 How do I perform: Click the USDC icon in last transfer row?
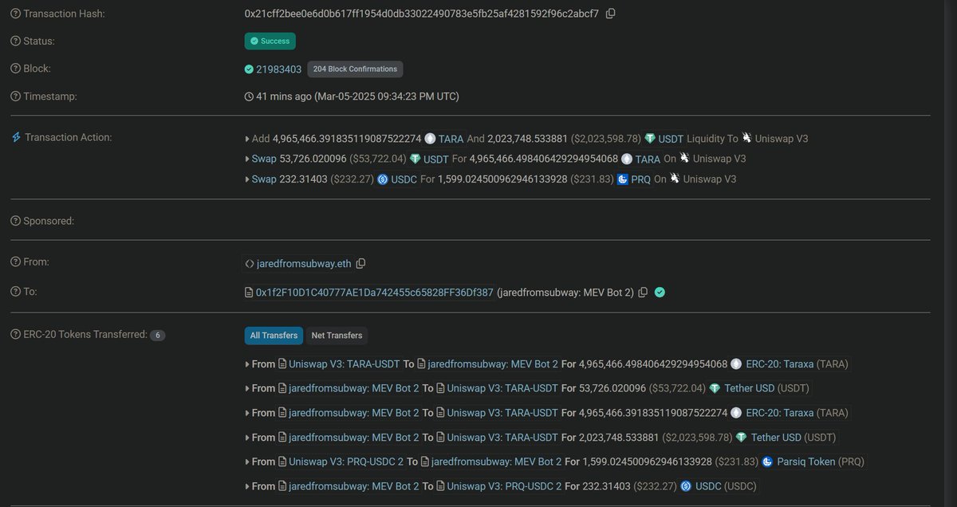tap(686, 486)
